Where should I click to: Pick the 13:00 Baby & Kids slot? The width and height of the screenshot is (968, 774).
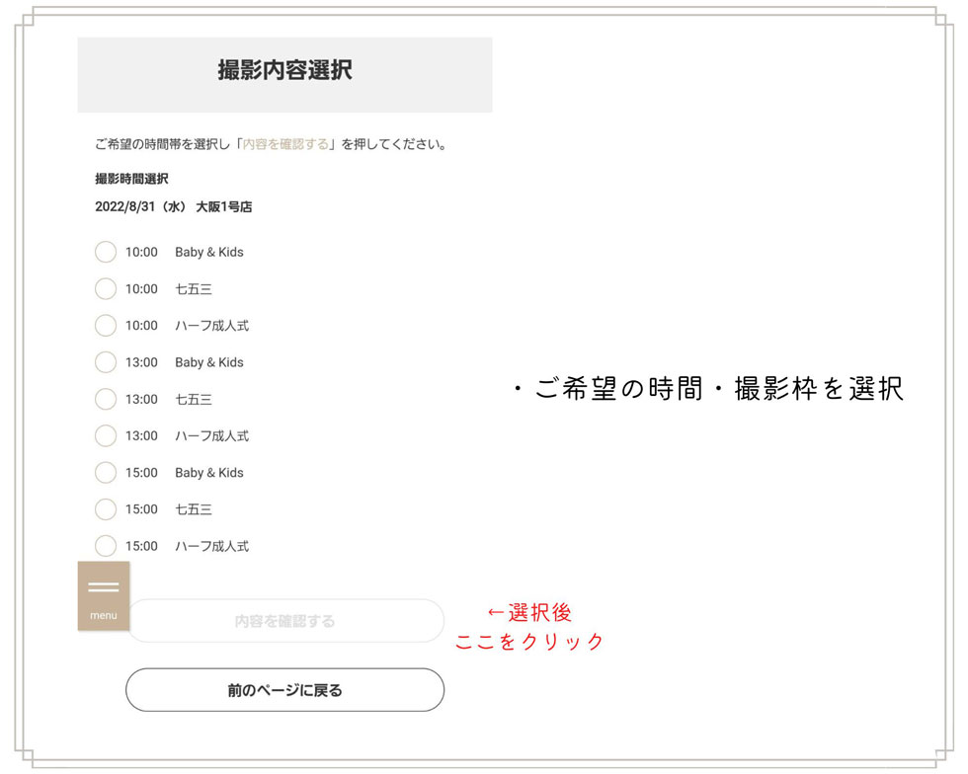pyautogui.click(x=106, y=362)
